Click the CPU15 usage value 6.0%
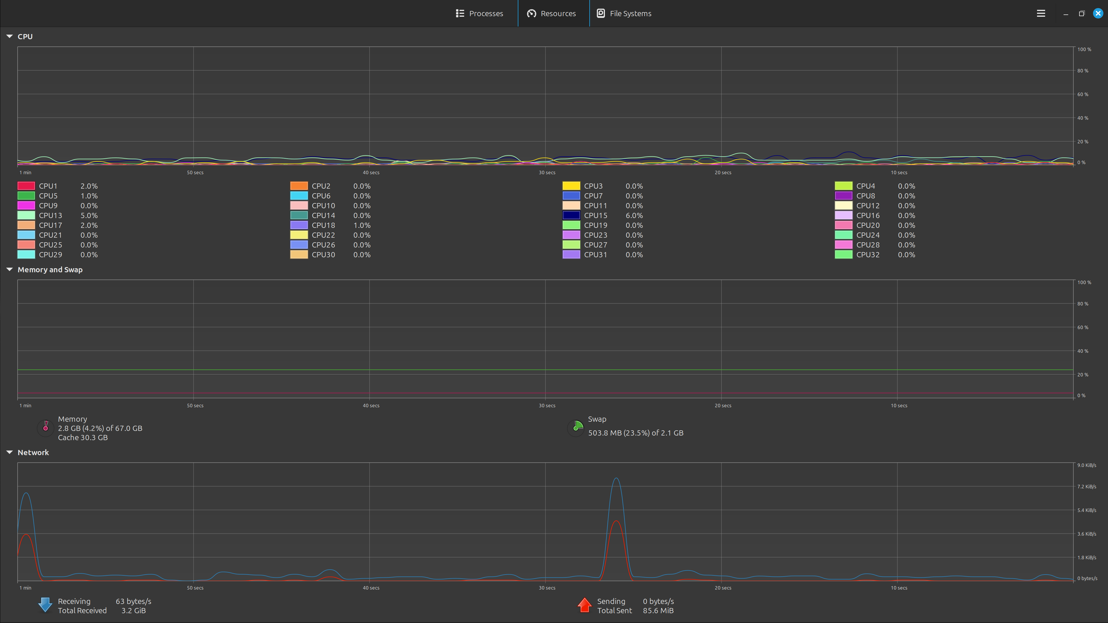1108x623 pixels. click(634, 215)
